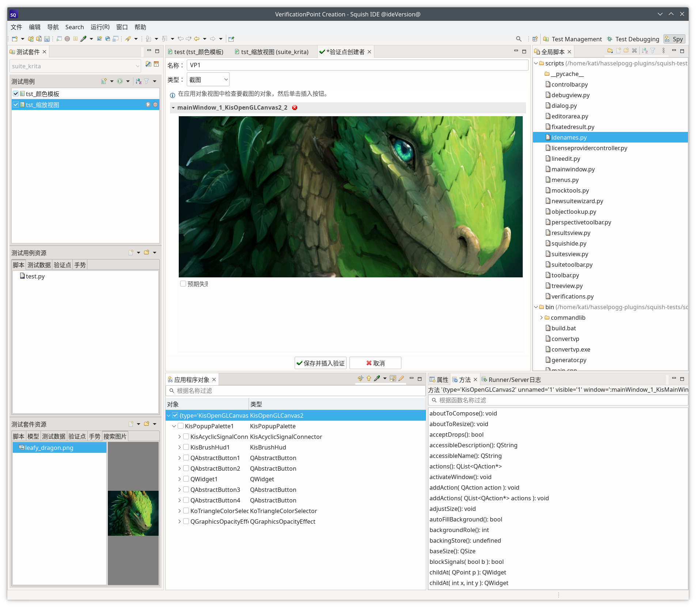This screenshot has height=607, width=696.
Task: Click the 保存并插入验证 button
Action: pyautogui.click(x=320, y=363)
